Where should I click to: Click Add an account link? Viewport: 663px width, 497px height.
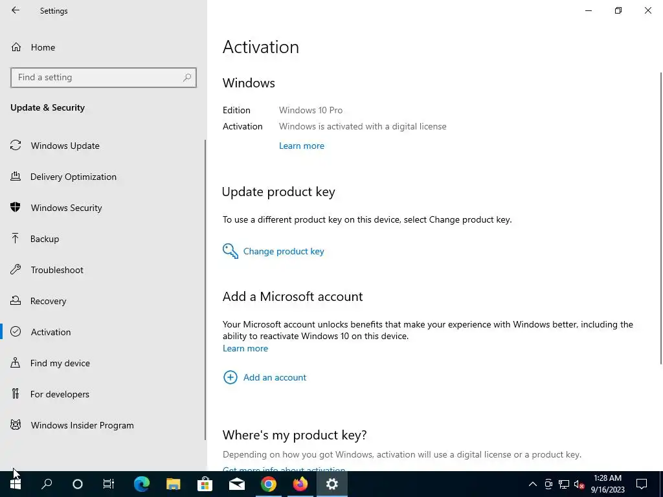coord(275,377)
